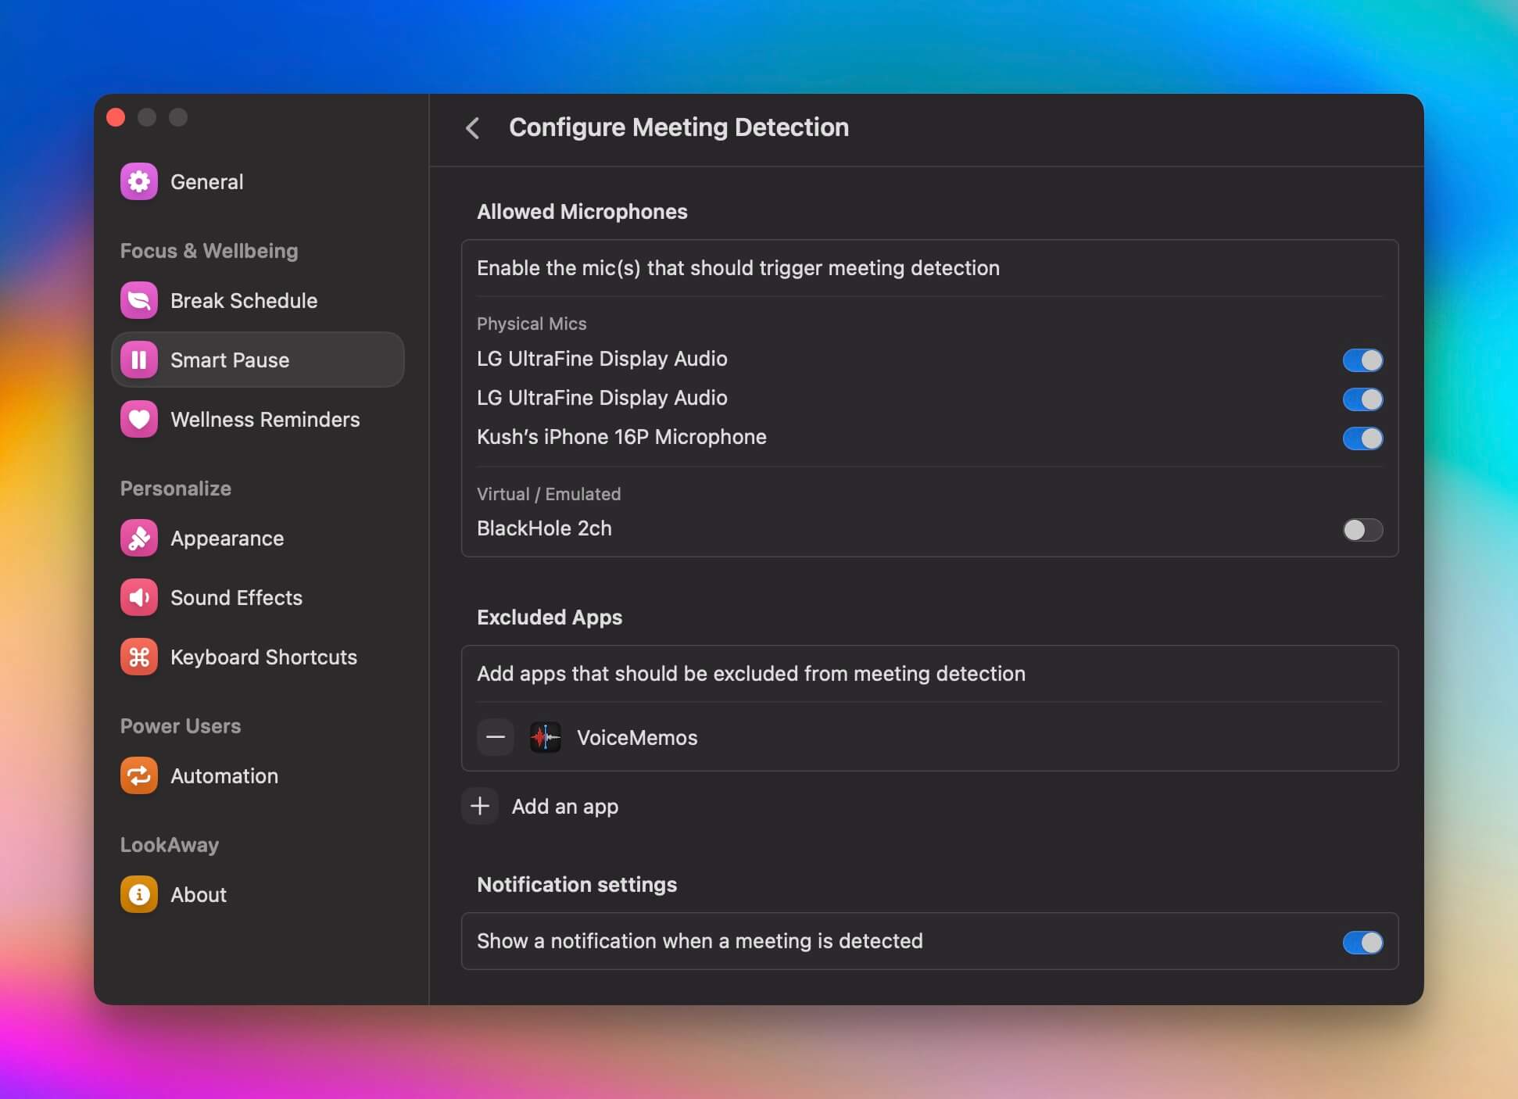Click the Sound Effects speaker icon
The height and width of the screenshot is (1099, 1518).
tap(138, 597)
